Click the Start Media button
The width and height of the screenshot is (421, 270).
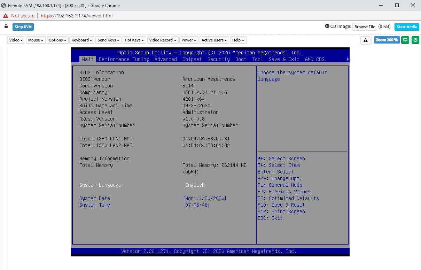(406, 27)
